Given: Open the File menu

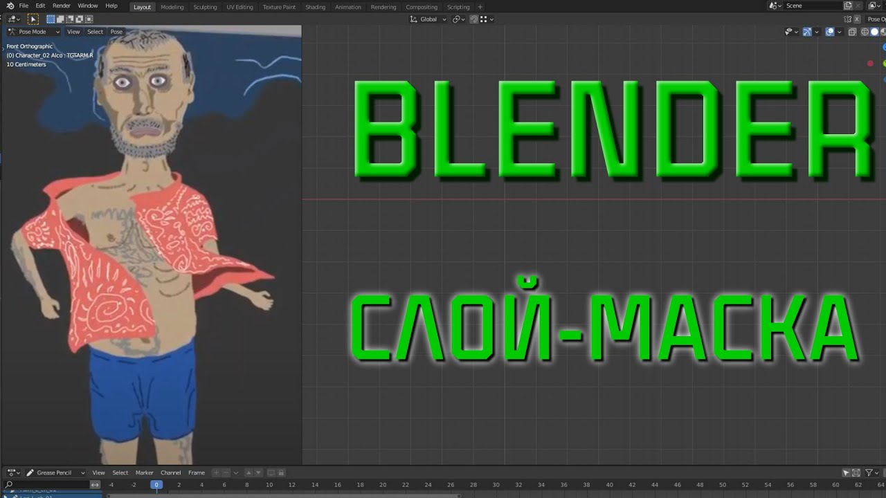Looking at the screenshot, I should pos(24,6).
